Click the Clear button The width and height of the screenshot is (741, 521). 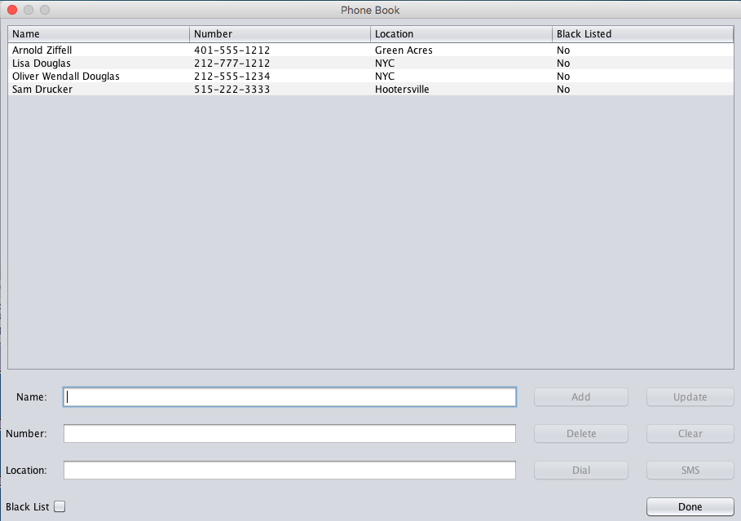pos(690,433)
